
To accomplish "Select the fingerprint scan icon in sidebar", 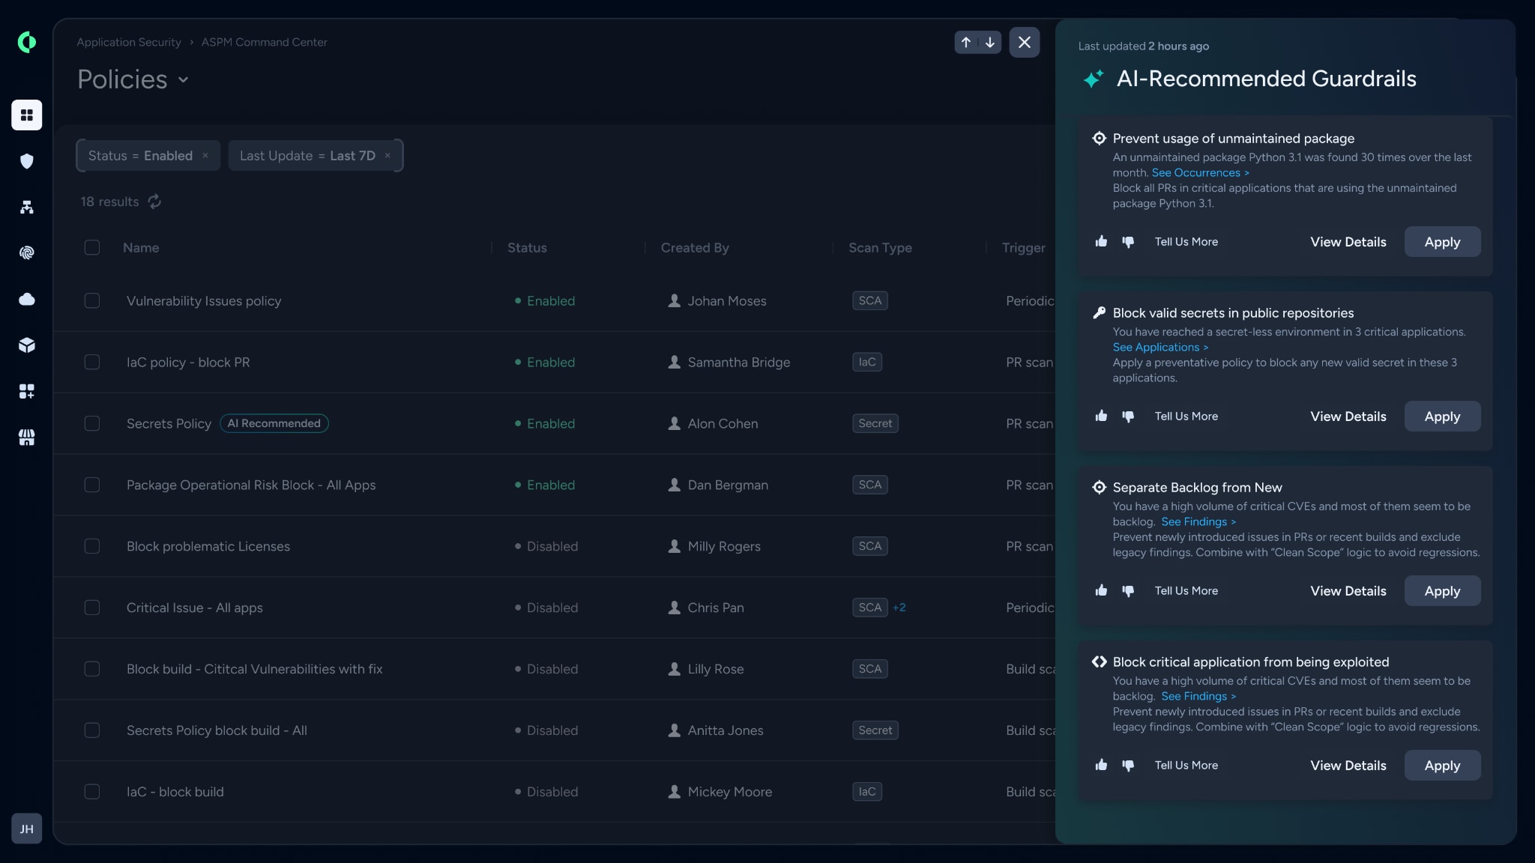I will [27, 253].
